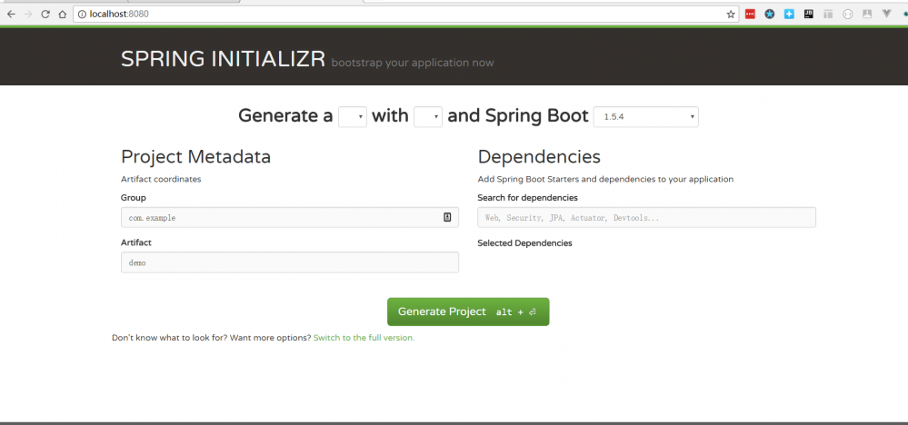Open the grey table layout extension

(828, 15)
